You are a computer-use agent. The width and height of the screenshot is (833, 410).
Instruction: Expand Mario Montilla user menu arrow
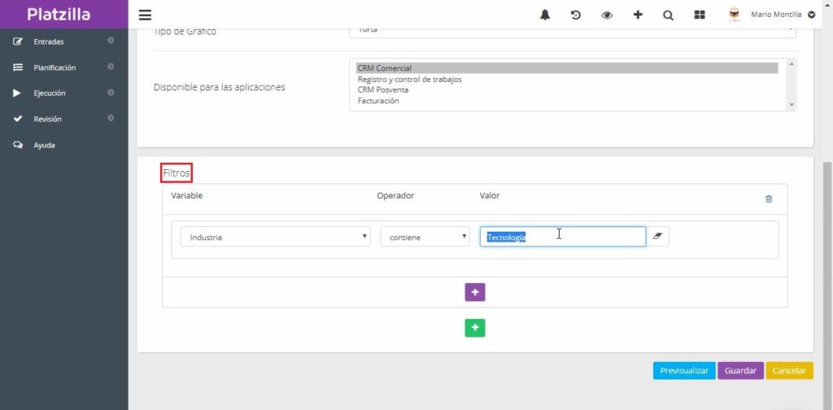[812, 15]
